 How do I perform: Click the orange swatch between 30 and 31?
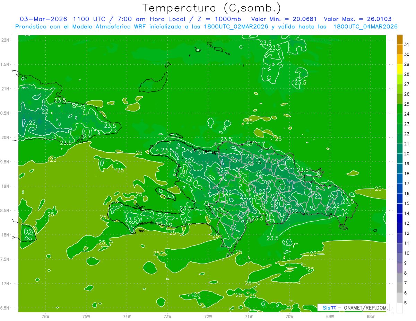400,50
